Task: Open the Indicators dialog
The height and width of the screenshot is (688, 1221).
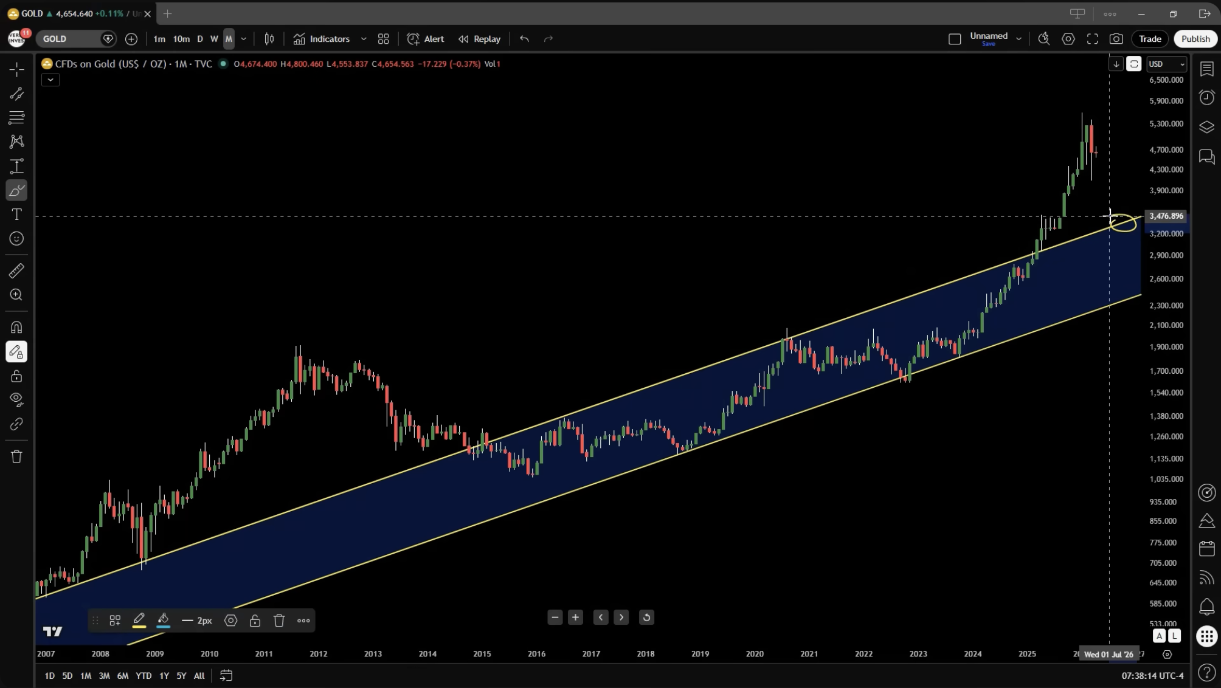Action: [322, 39]
